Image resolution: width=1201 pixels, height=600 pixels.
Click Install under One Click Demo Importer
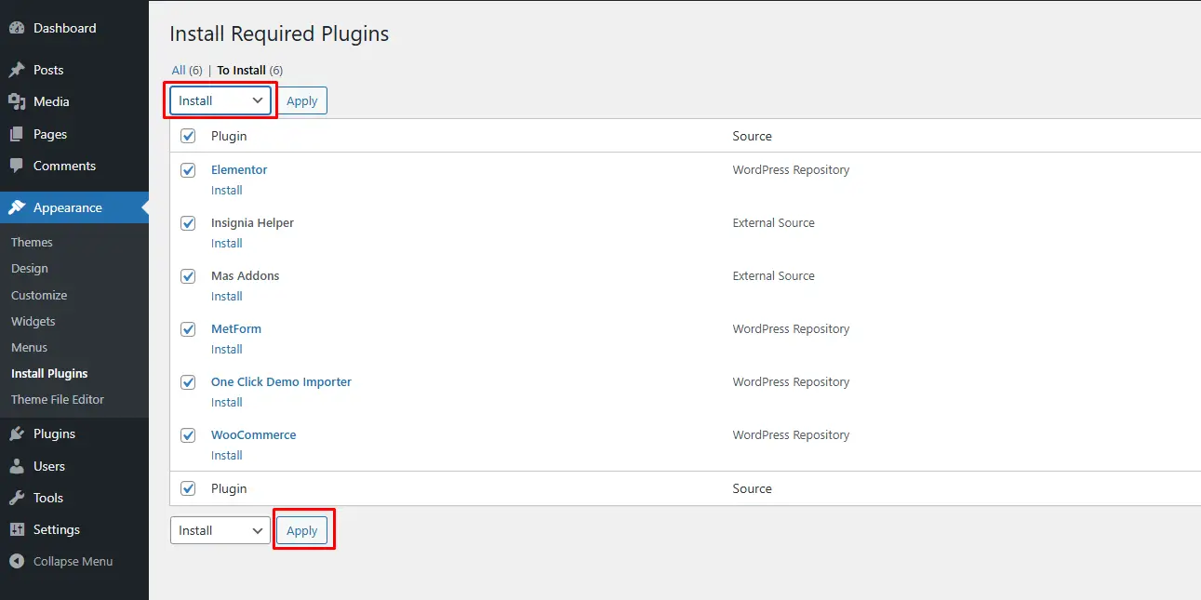(226, 402)
